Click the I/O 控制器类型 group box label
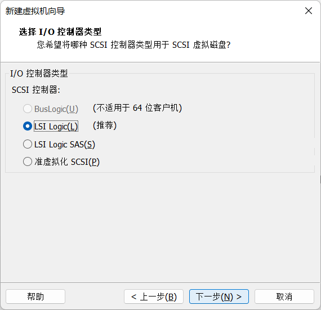The width and height of the screenshot is (321, 310). 39,73
